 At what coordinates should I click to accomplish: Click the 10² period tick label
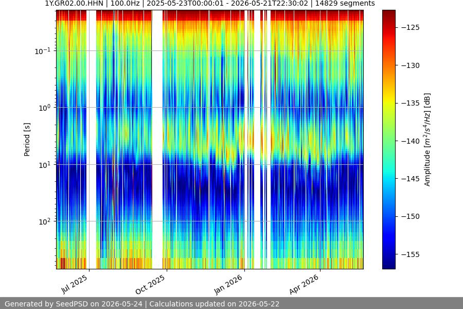point(45,222)
